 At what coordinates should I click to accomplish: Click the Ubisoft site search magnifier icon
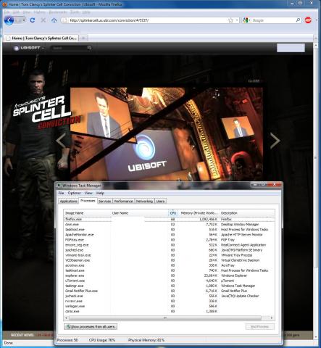[x=89, y=48]
